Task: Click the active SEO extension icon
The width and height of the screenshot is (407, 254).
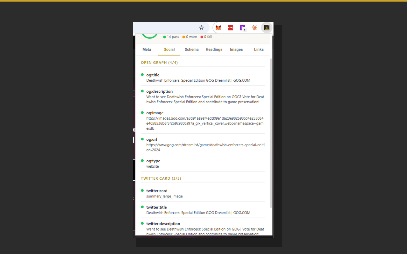Action: pos(266,28)
